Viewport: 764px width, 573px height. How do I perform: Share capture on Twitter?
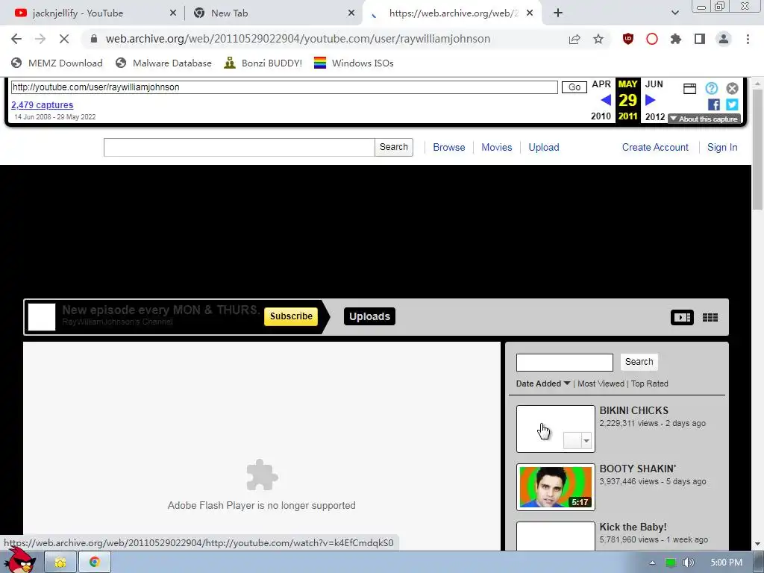732,104
